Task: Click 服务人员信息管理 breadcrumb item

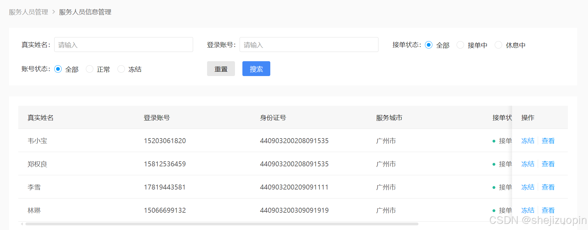Action: coord(85,12)
